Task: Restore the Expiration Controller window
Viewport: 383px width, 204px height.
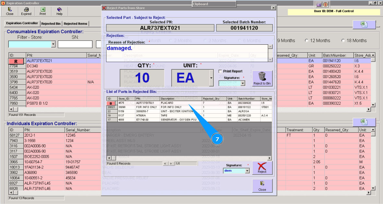Action: (375, 3)
